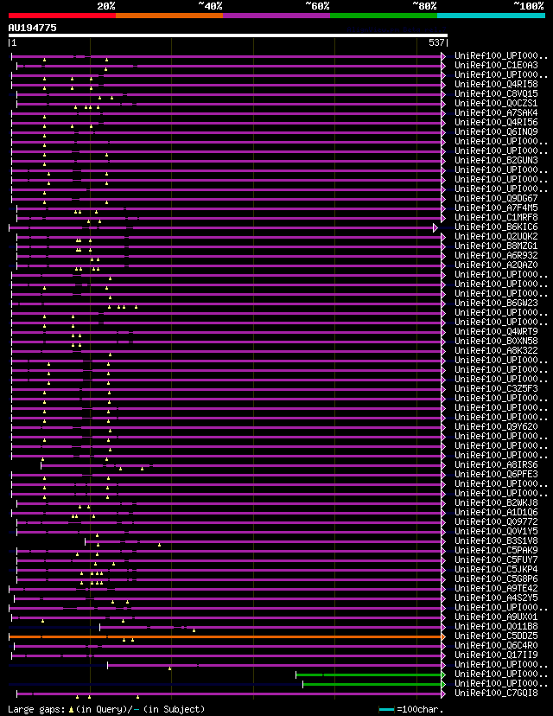Click the cyan ~100% identity legend segment
This screenshot has width=553, height=716.
pyautogui.click(x=491, y=16)
